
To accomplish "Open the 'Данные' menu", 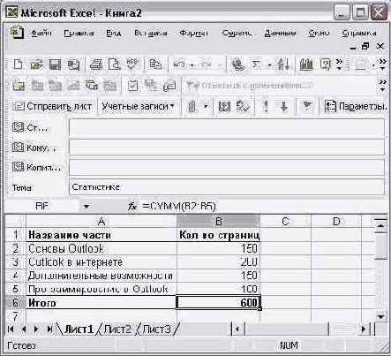I will click(x=280, y=33).
